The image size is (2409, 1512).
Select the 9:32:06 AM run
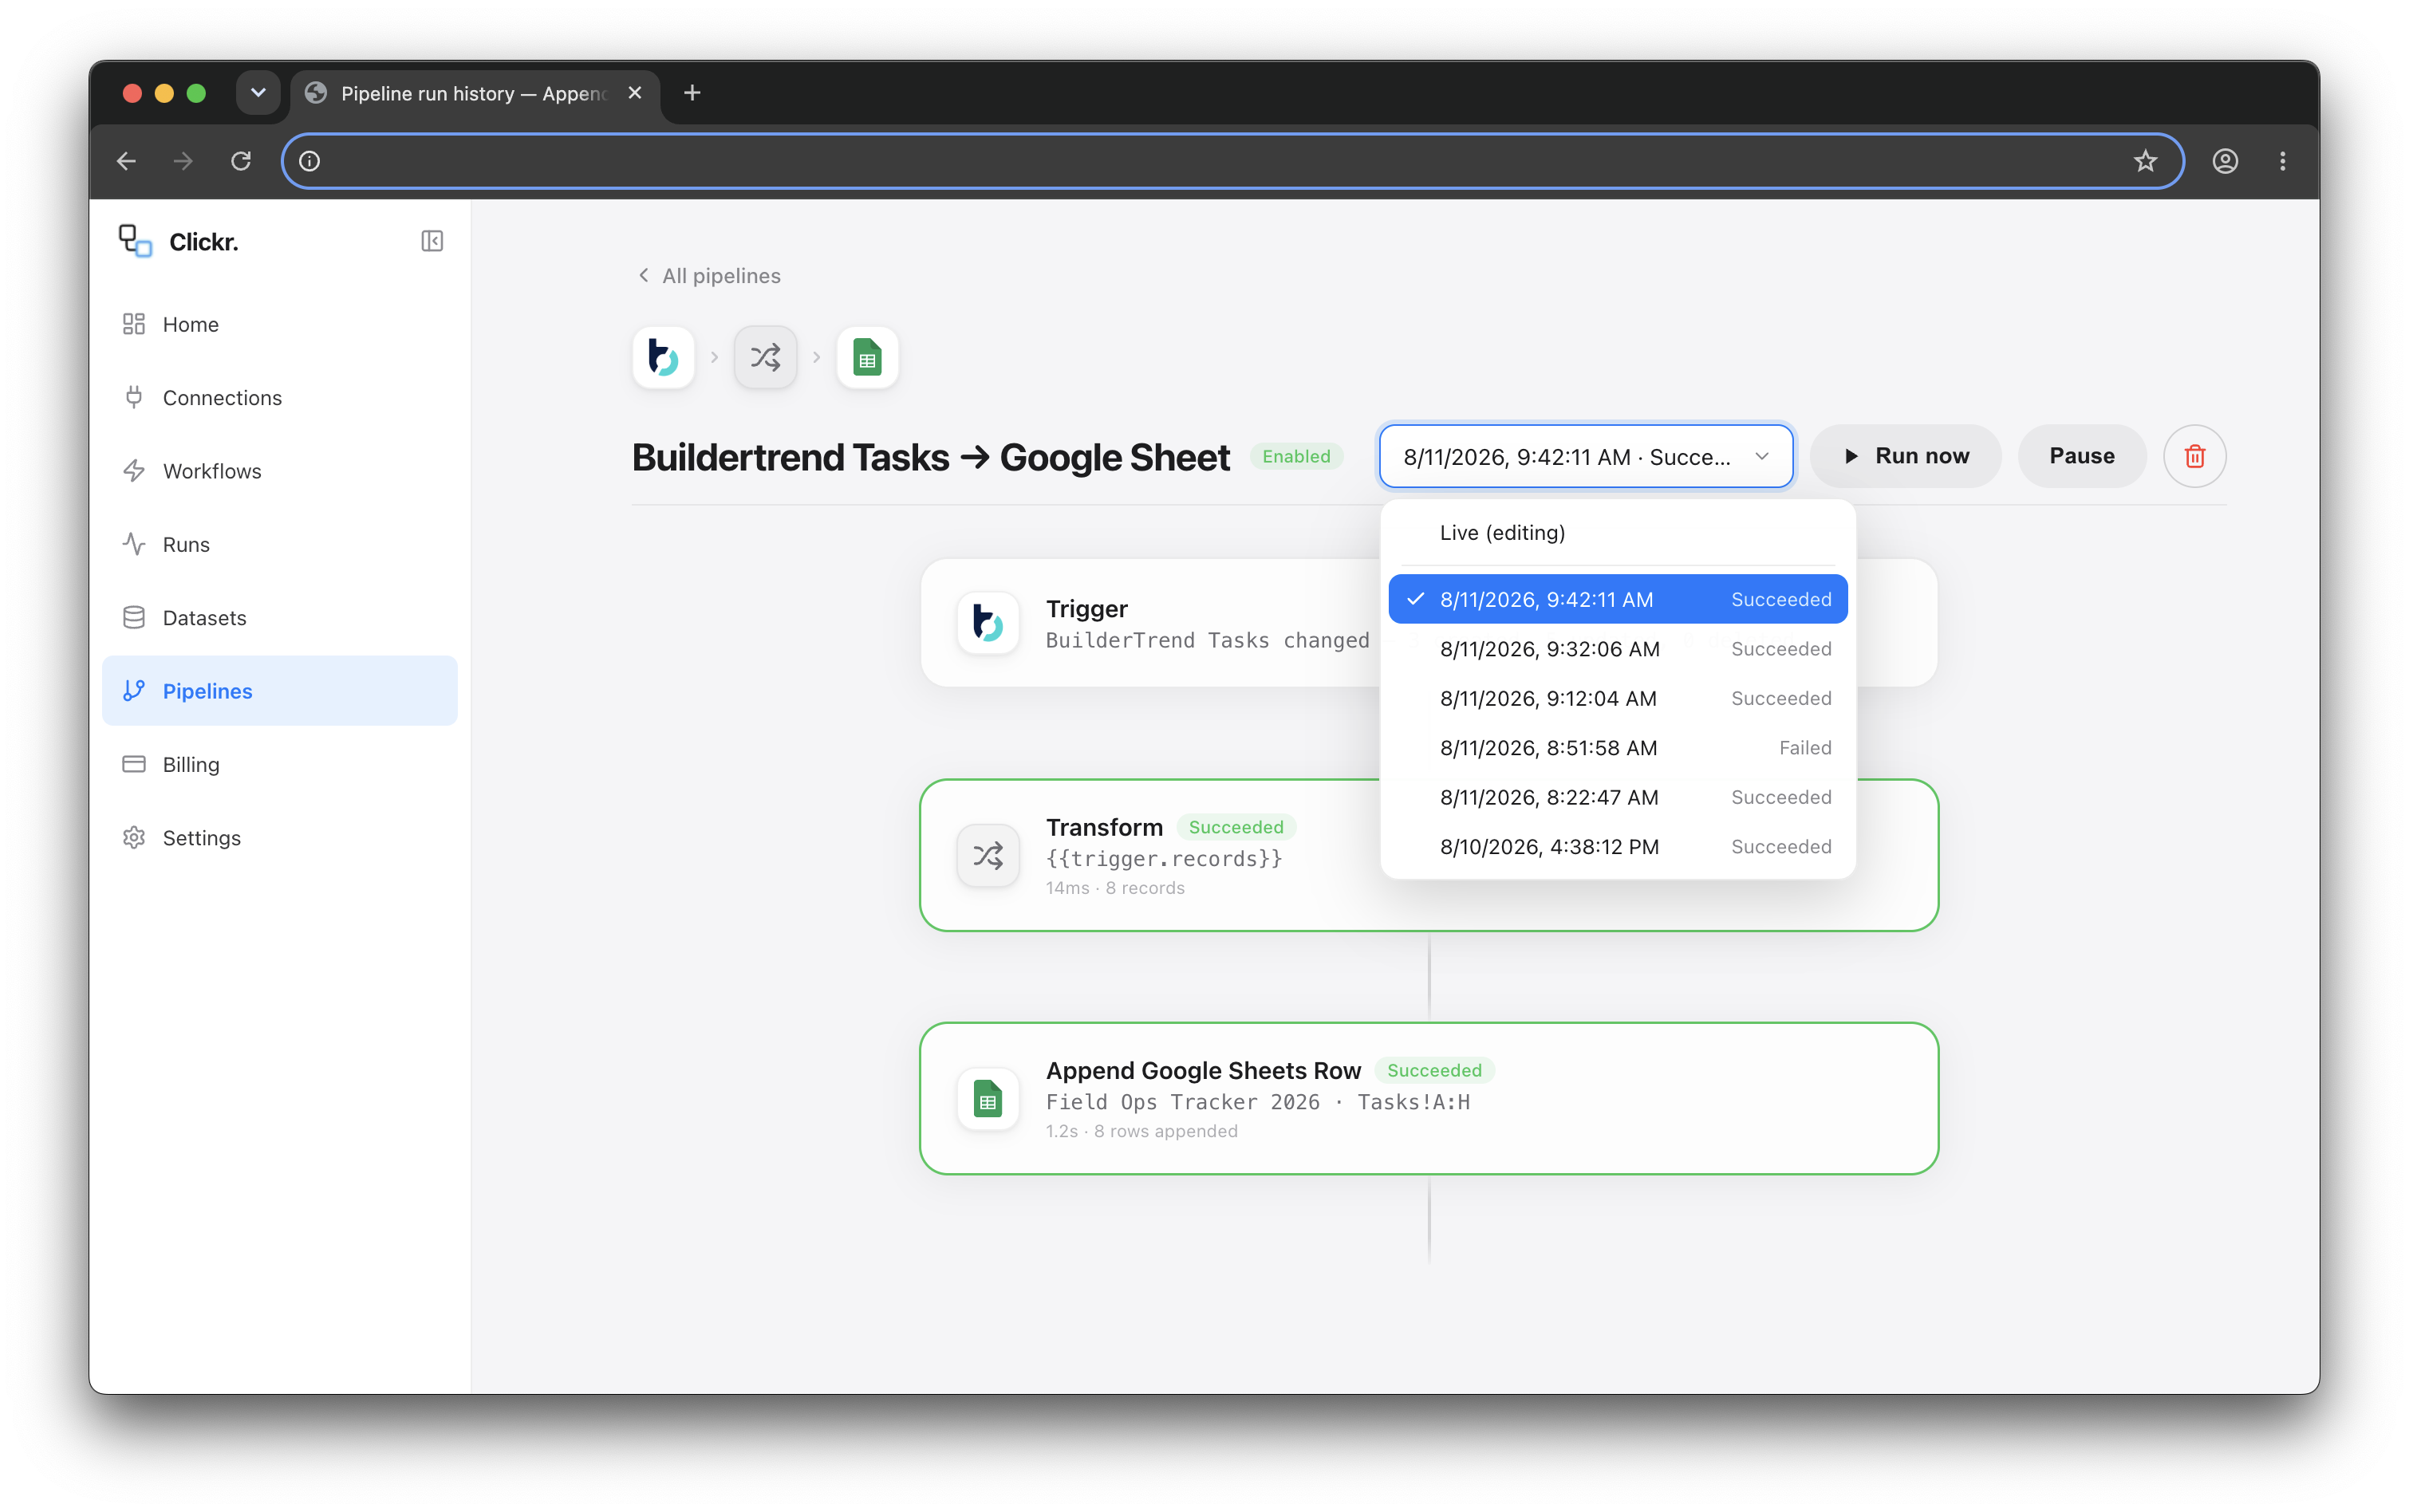(1618, 649)
